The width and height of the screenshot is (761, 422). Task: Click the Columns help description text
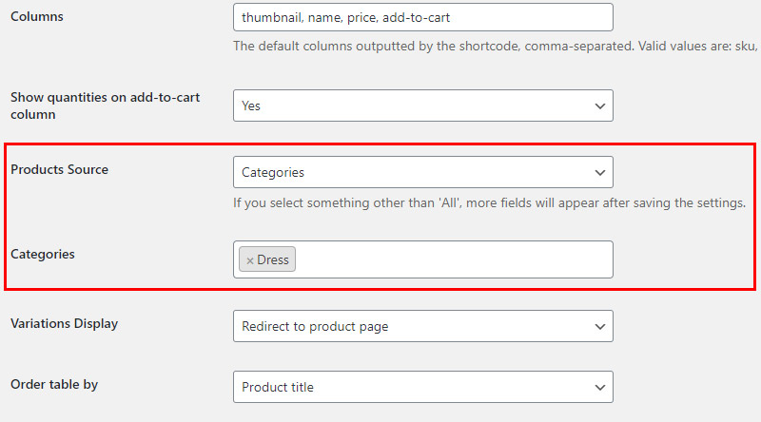495,46
